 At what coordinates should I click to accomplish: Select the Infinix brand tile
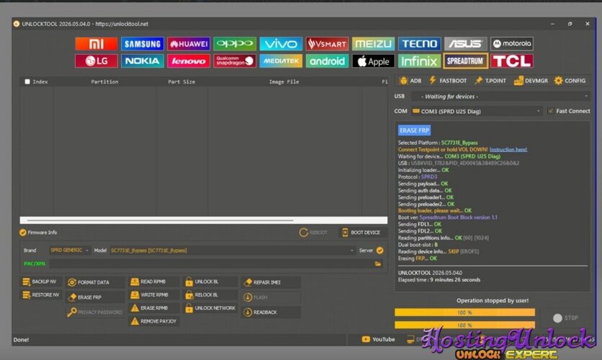coord(419,61)
